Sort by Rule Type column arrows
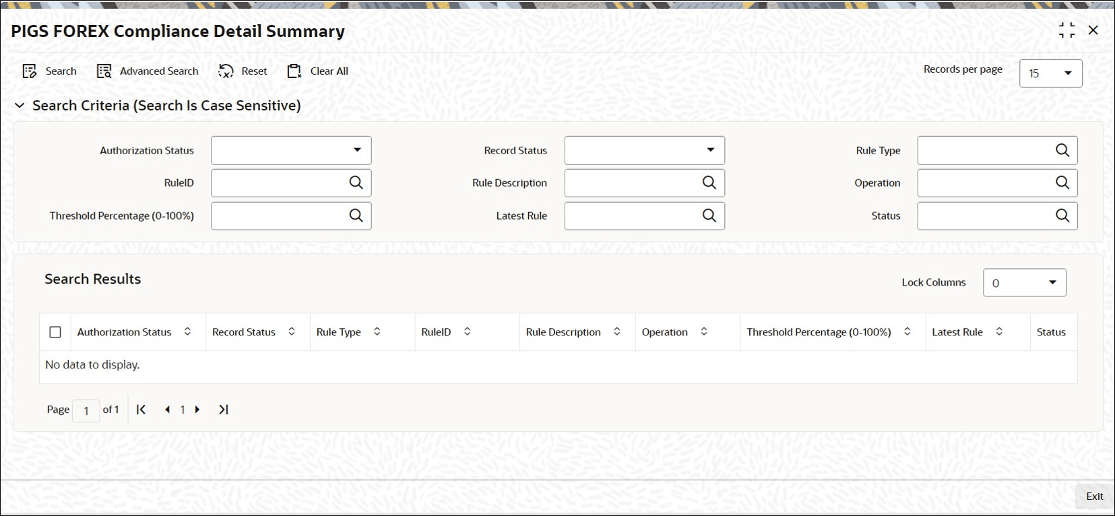 click(x=377, y=331)
